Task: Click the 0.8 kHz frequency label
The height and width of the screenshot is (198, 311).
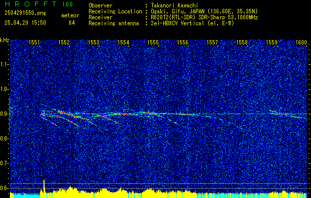Action: (4, 139)
